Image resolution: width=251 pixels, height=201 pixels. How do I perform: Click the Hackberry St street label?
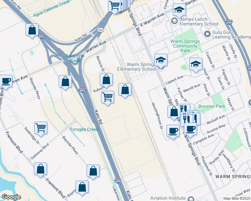pos(229,163)
